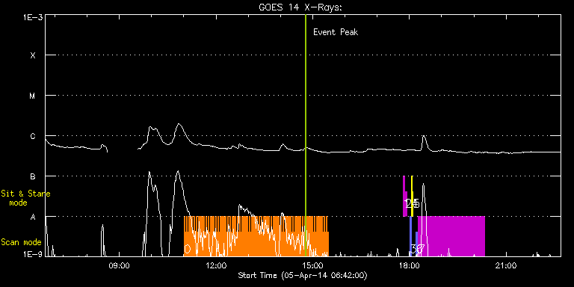Click the "Event Peak" text label

[336, 32]
